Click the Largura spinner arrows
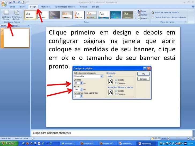The width and height of the screenshot is (195, 146). pyautogui.click(x=81, y=83)
